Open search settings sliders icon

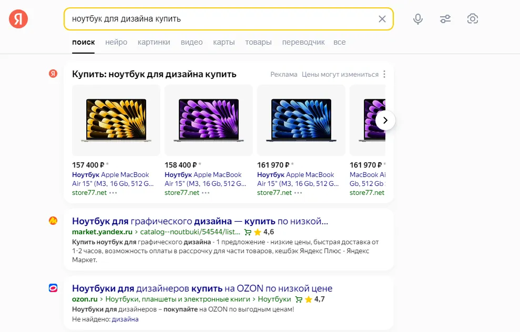tap(445, 19)
